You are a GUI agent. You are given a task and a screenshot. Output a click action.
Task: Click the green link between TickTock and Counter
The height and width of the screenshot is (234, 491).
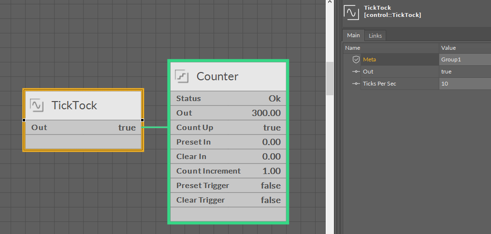point(155,128)
